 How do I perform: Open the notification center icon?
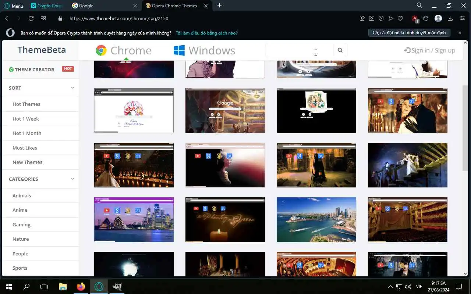click(x=459, y=286)
